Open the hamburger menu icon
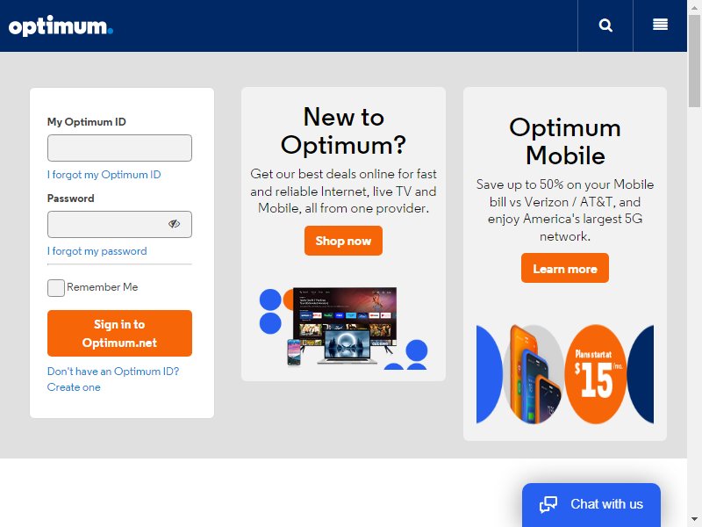Image resolution: width=702 pixels, height=527 pixels. tap(660, 25)
